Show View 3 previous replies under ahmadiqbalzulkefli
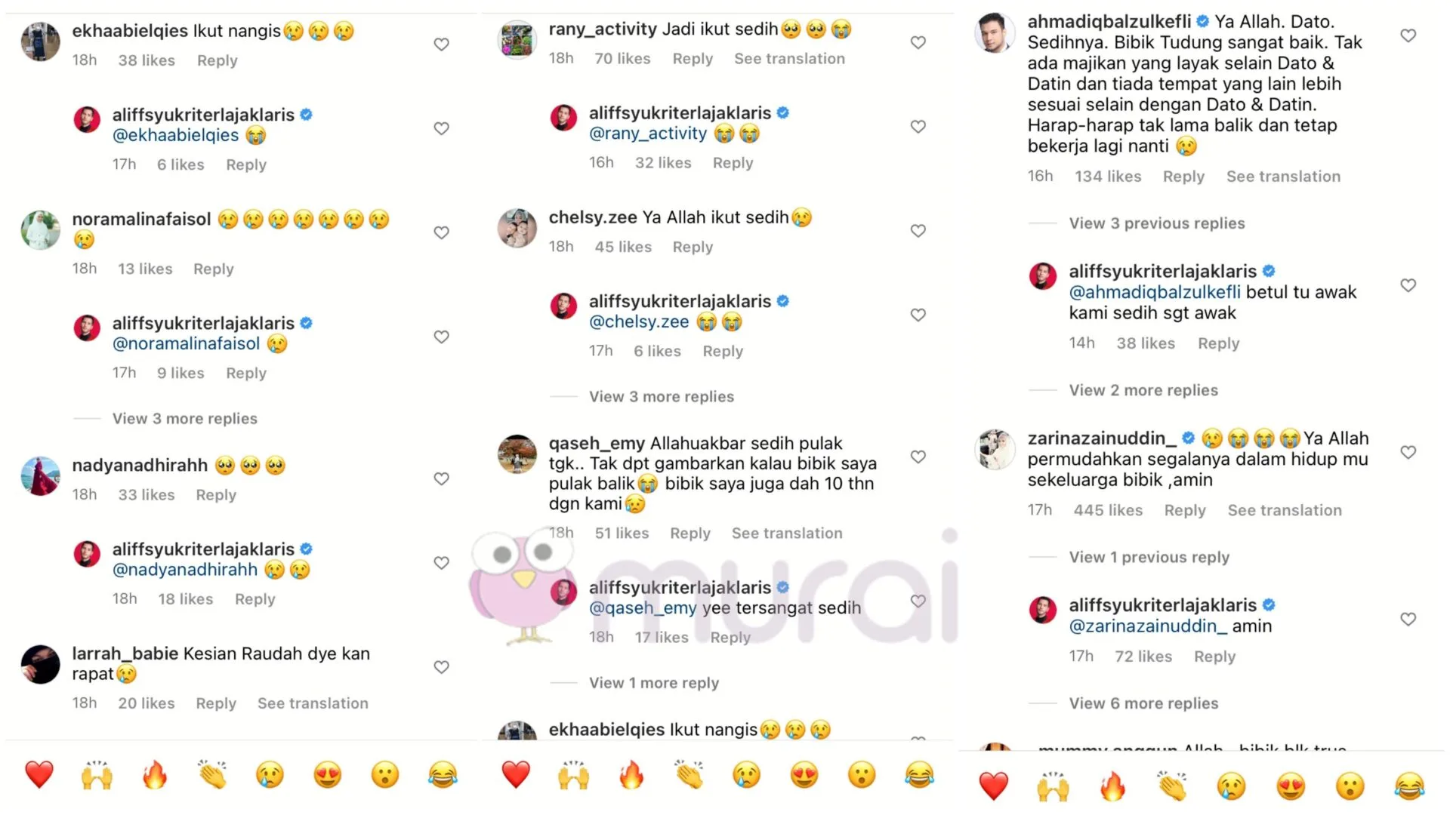Viewport: 1450px width, 815px height. pyautogui.click(x=1157, y=223)
